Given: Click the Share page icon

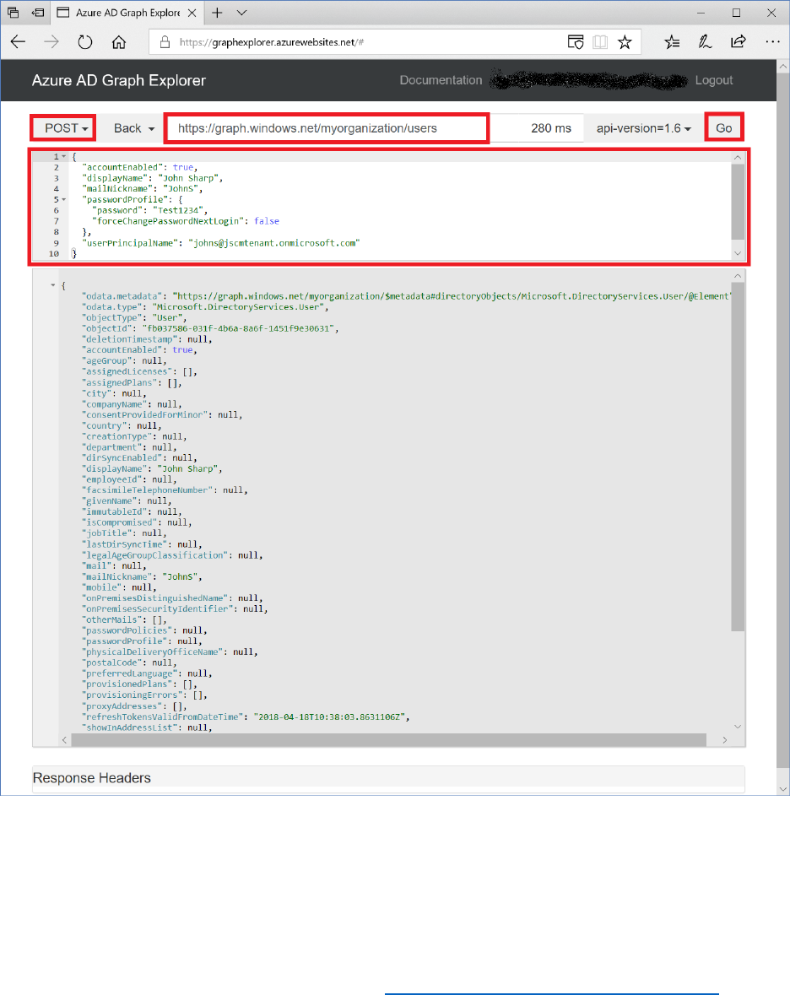Looking at the screenshot, I should (x=738, y=42).
